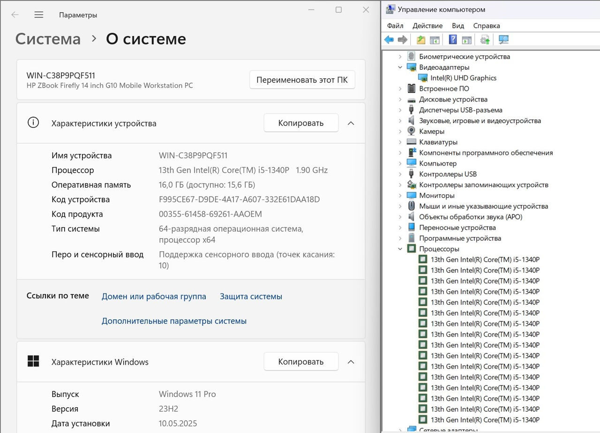This screenshot has width=600, height=433.
Task: Click the RAM value 16,0 ГБ (доступно: 15,6 ГБ)
Action: tap(207, 184)
